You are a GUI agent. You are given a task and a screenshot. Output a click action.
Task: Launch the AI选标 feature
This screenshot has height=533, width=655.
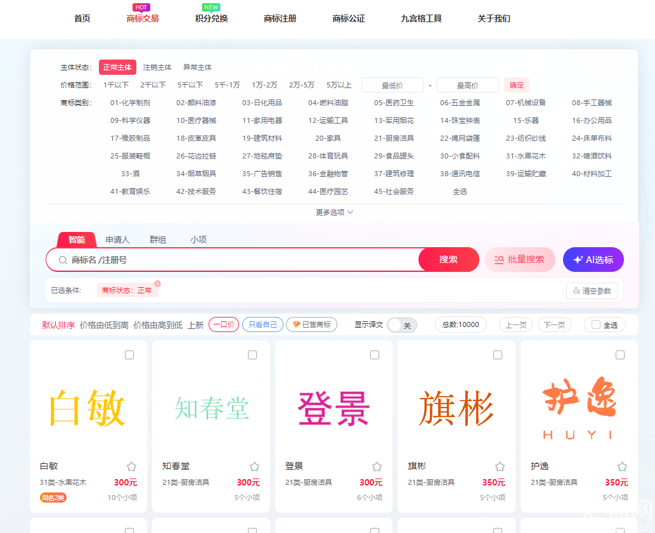tap(593, 260)
